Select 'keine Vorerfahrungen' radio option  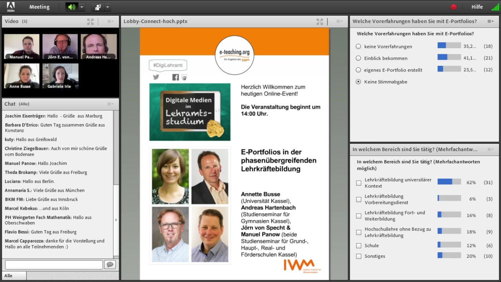click(358, 47)
